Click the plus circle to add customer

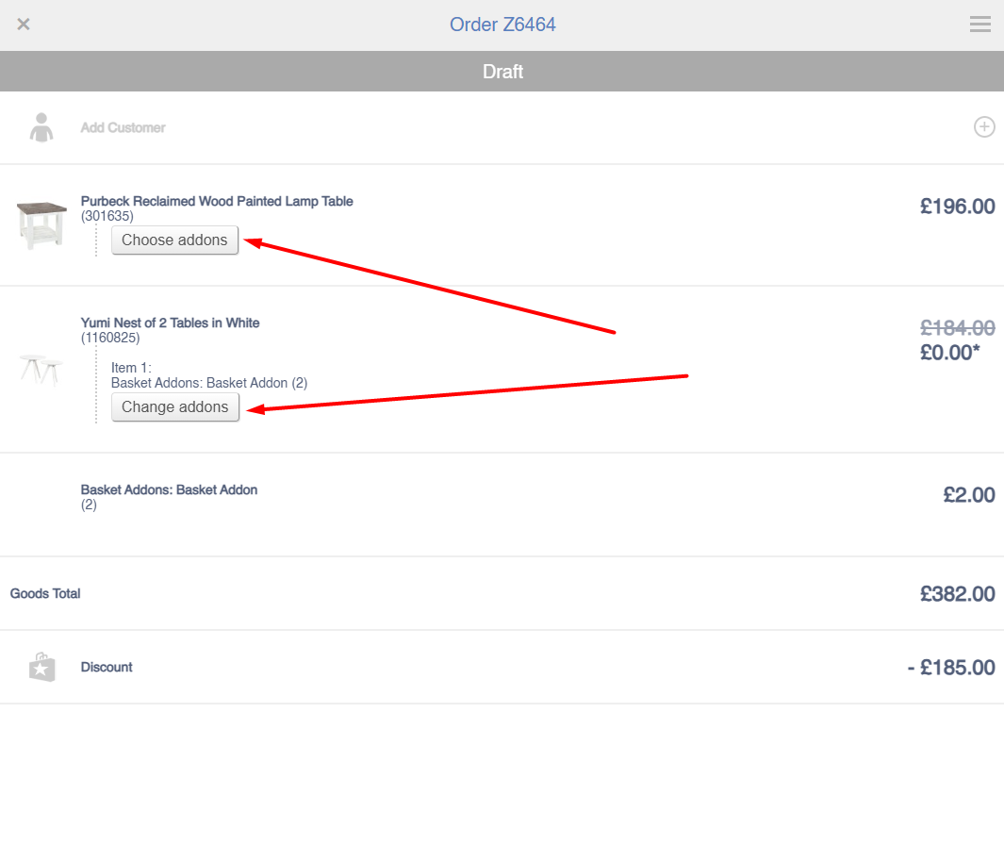[x=984, y=127]
